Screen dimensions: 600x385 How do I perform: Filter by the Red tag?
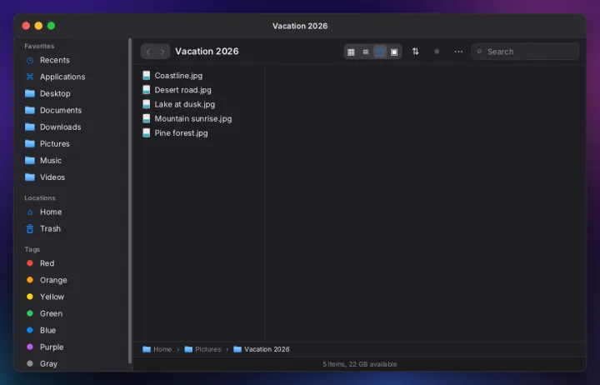click(75, 263)
